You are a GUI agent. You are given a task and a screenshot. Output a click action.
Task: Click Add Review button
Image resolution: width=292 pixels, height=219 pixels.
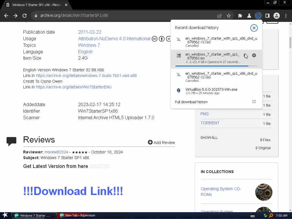(161, 143)
